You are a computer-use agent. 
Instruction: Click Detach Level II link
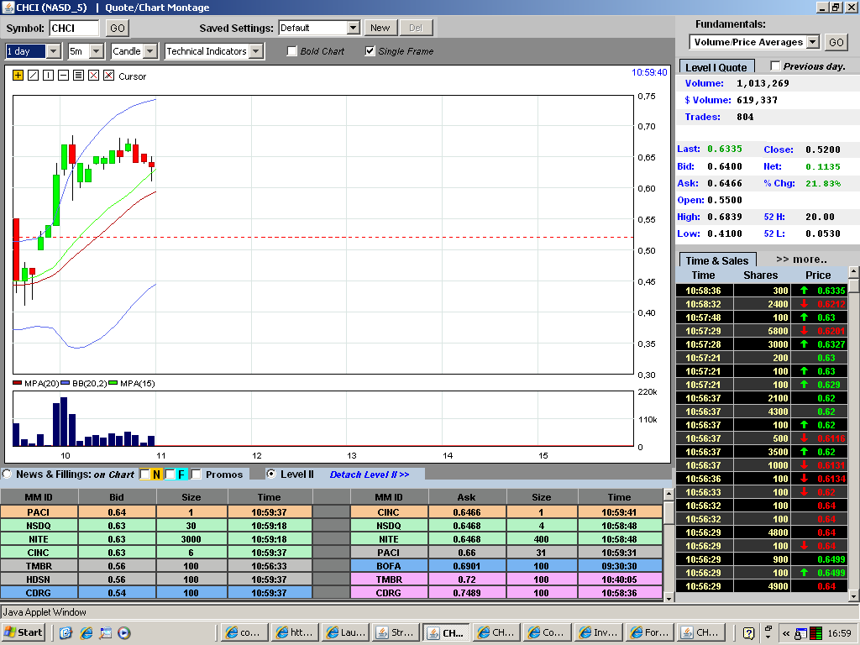[370, 475]
